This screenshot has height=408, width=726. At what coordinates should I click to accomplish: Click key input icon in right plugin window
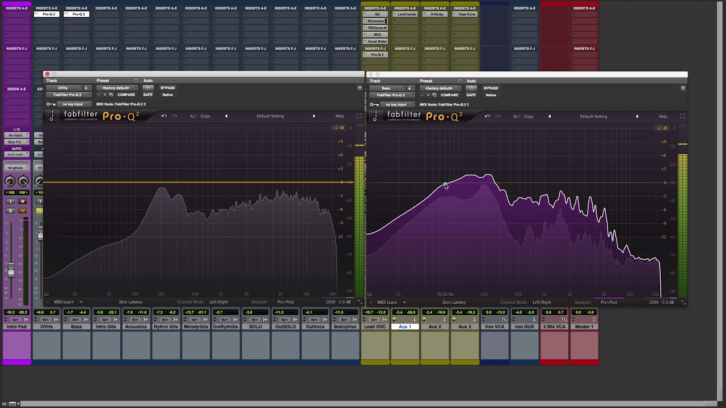point(374,104)
